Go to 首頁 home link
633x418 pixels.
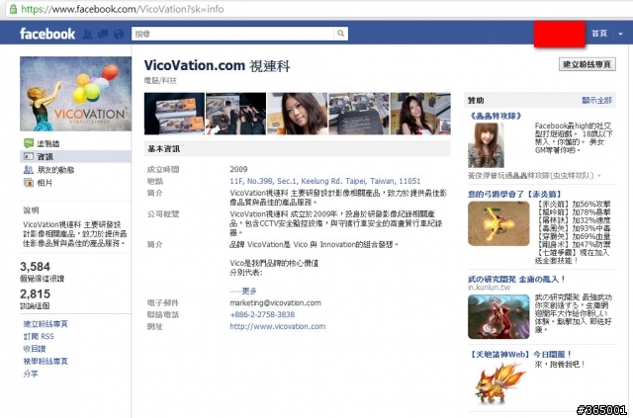[x=599, y=34]
